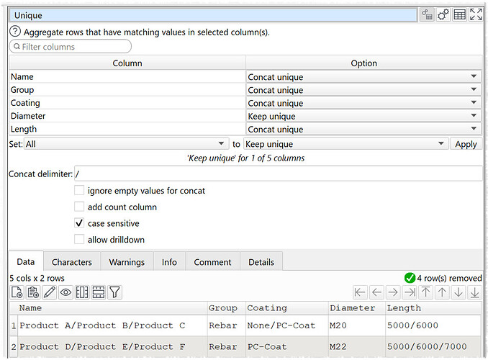
Task: Click the help question mark icon
Action: [15, 32]
